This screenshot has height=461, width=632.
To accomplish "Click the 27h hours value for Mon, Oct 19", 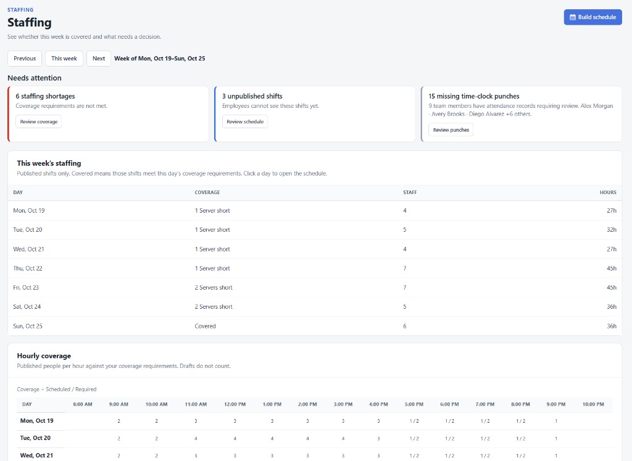I will (x=612, y=211).
